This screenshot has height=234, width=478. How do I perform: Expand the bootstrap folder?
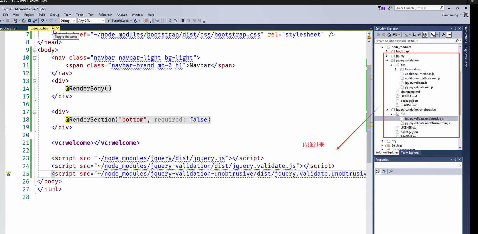pyautogui.click(x=387, y=51)
